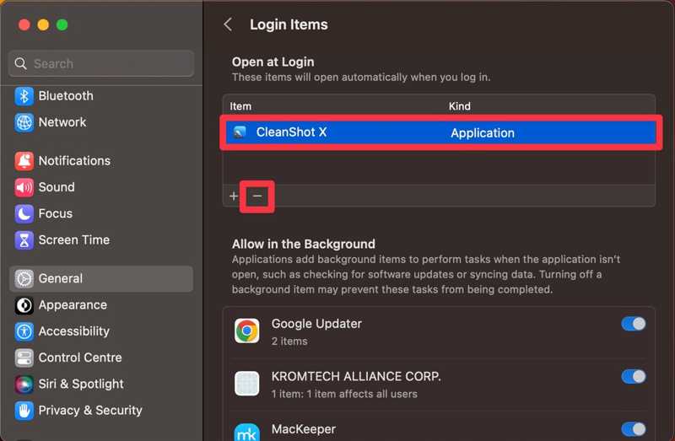Click the Screen Time hourglass icon
The image size is (675, 441).
point(24,240)
